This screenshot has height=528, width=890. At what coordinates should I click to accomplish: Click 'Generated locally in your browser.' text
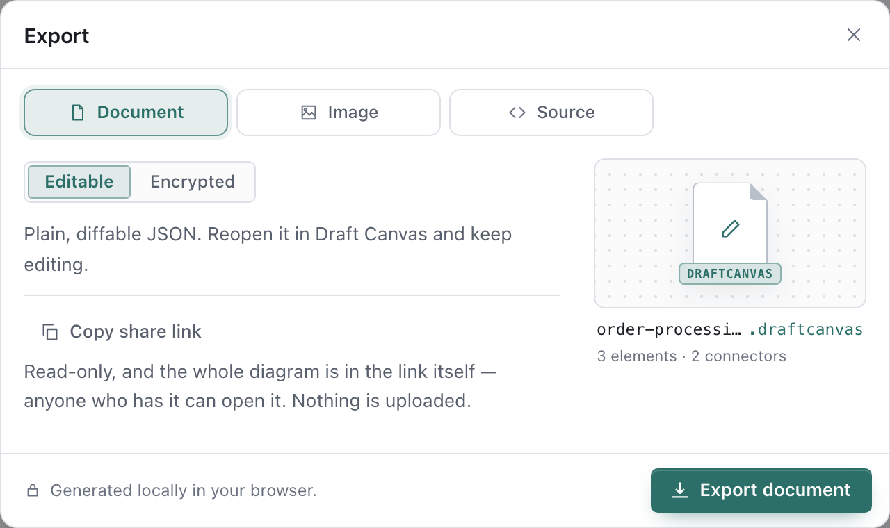point(184,490)
